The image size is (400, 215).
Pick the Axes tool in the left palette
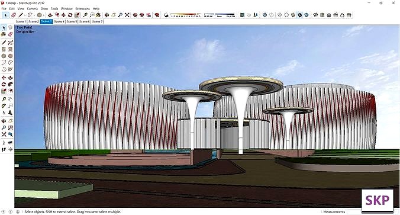point(4,113)
